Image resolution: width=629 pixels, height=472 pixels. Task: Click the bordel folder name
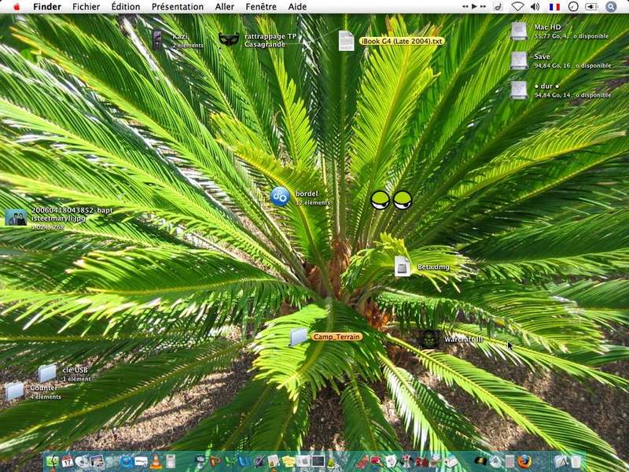[307, 194]
